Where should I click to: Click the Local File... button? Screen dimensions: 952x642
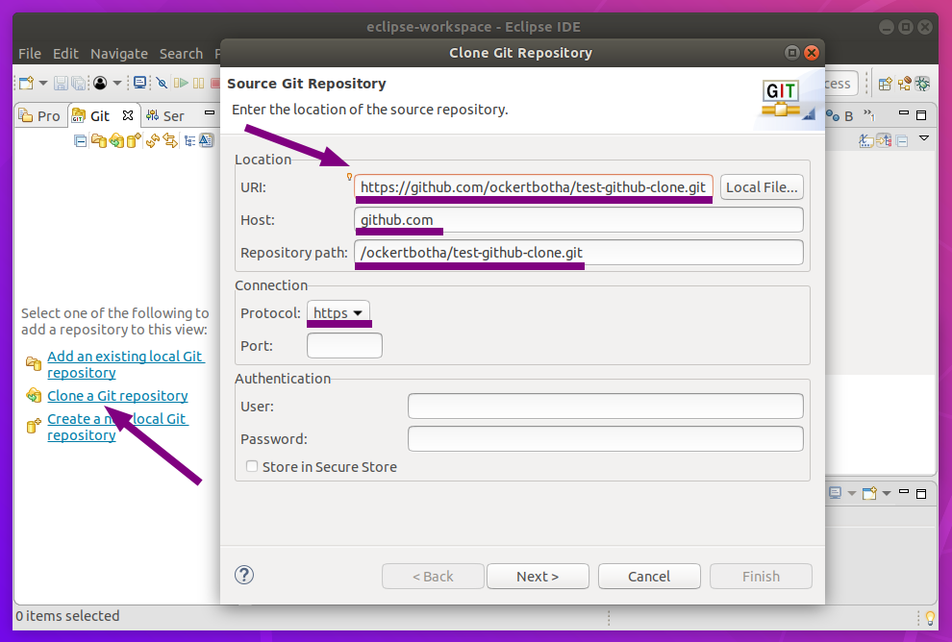click(762, 187)
